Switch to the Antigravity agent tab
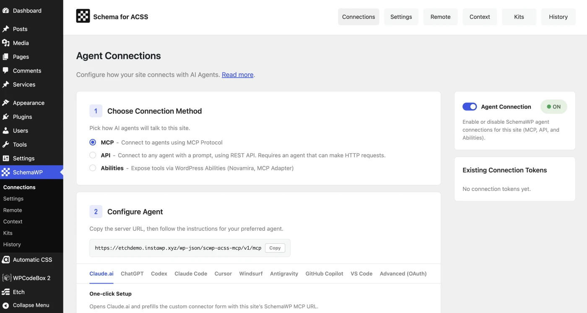587x313 pixels. tap(284, 274)
